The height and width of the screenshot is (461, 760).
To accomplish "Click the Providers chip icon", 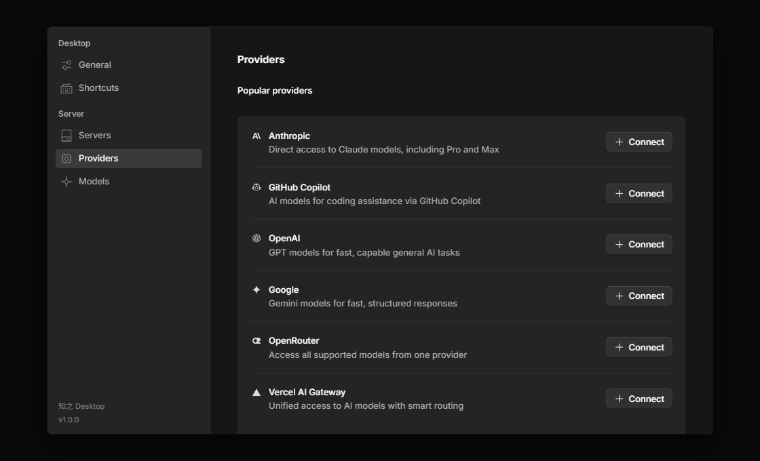I will coord(66,159).
